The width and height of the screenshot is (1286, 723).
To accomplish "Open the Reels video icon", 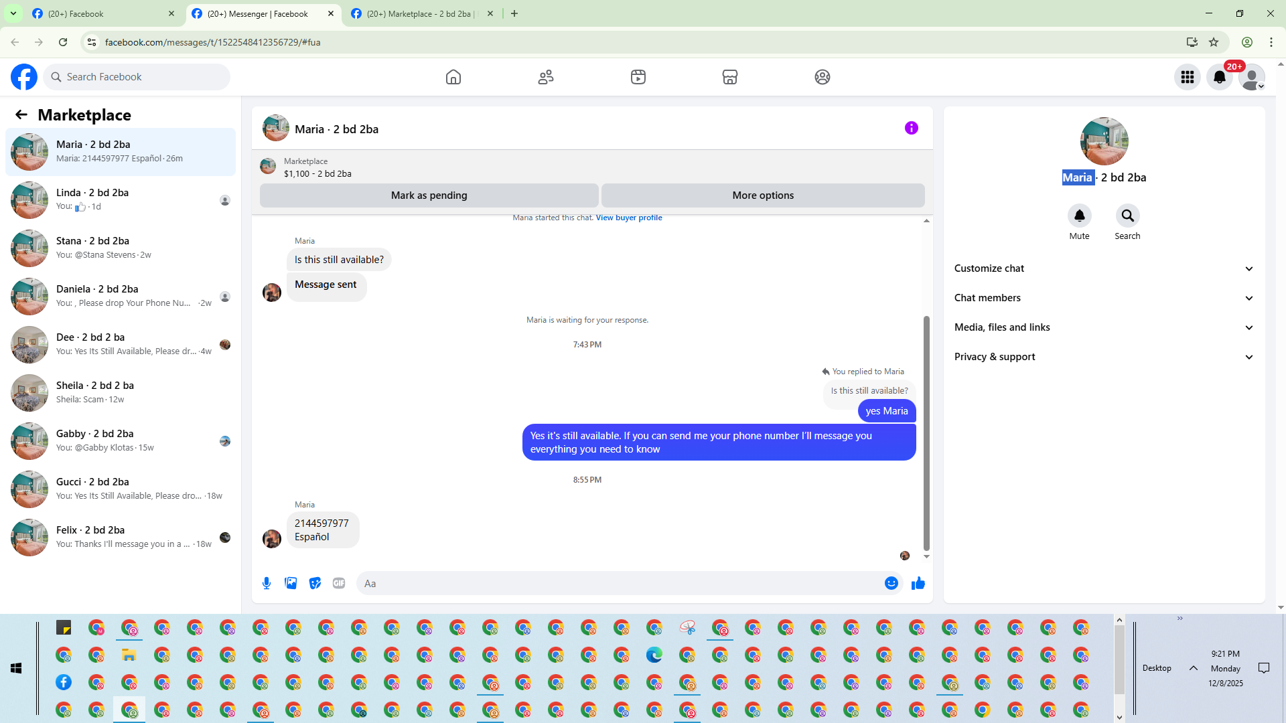I will pos(638,77).
